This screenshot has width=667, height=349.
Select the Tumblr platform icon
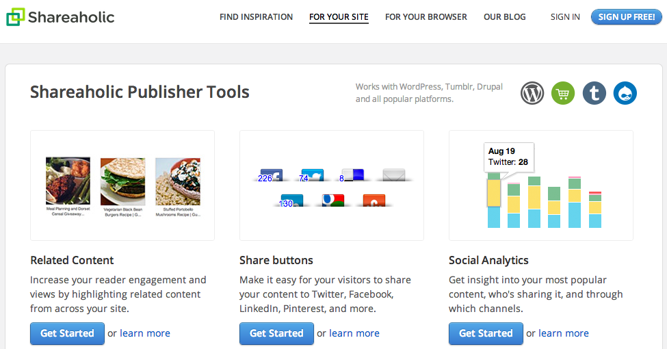[594, 93]
